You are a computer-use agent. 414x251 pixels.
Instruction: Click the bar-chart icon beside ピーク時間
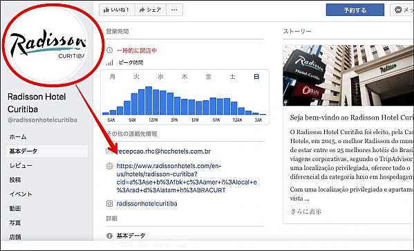pyautogui.click(x=109, y=63)
